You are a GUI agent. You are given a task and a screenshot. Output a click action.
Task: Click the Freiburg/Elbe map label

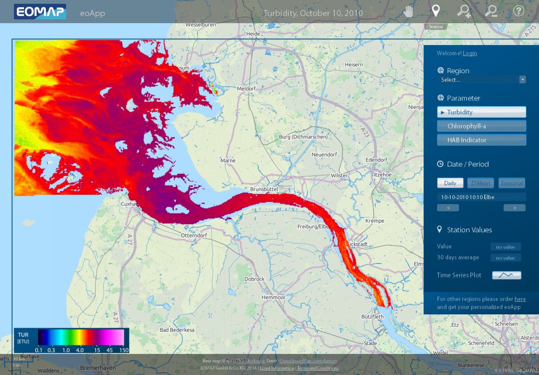click(313, 226)
